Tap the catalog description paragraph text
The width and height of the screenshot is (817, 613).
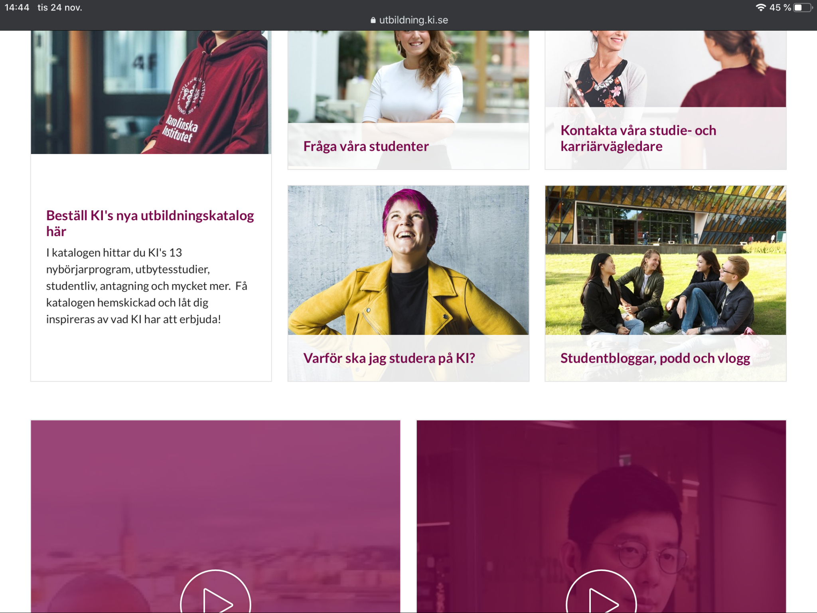click(147, 286)
